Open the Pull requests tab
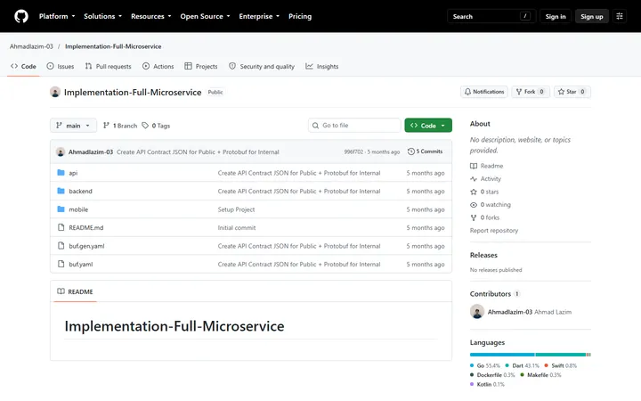 point(108,66)
